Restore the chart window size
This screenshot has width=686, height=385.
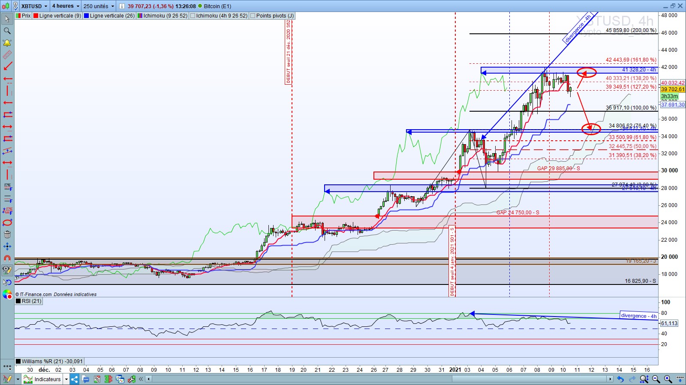(x=672, y=6)
